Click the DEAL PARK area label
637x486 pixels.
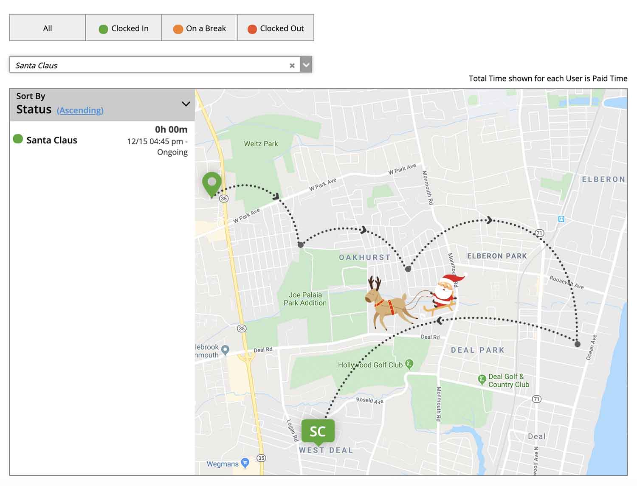478,350
